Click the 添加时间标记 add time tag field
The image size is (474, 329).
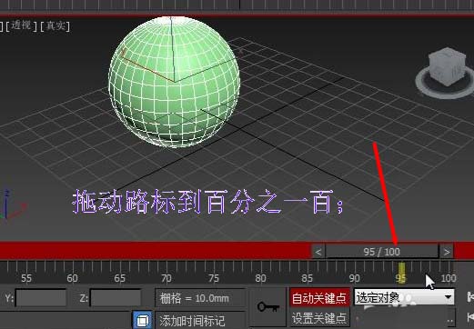click(200, 321)
